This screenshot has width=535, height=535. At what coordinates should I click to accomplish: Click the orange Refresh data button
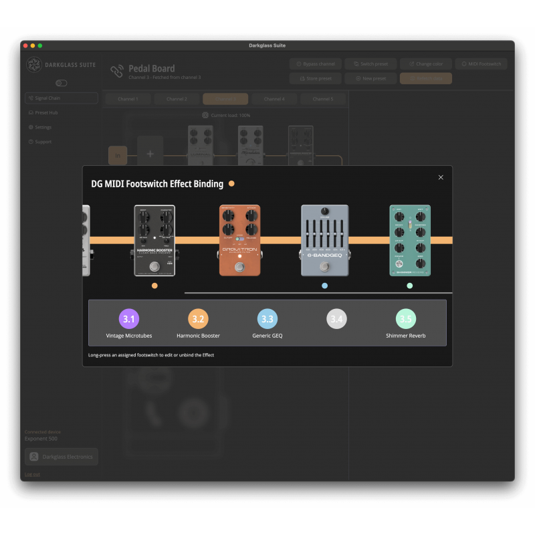coord(426,78)
